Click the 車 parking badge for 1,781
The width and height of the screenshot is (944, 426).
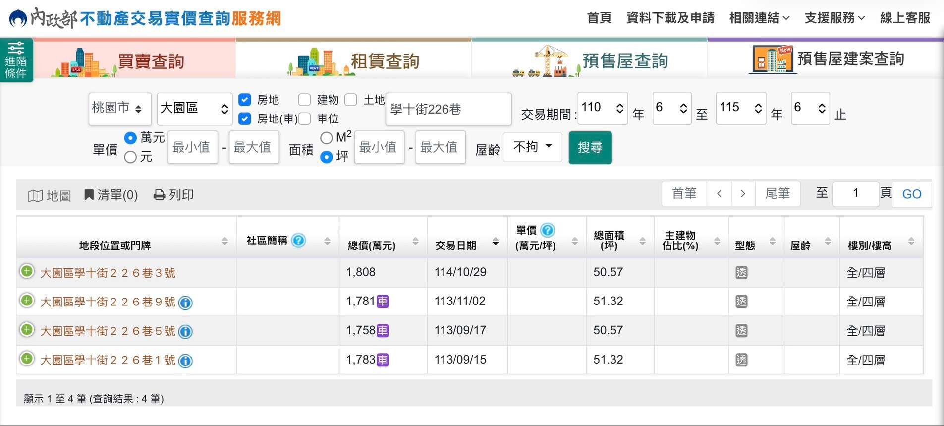pos(383,302)
